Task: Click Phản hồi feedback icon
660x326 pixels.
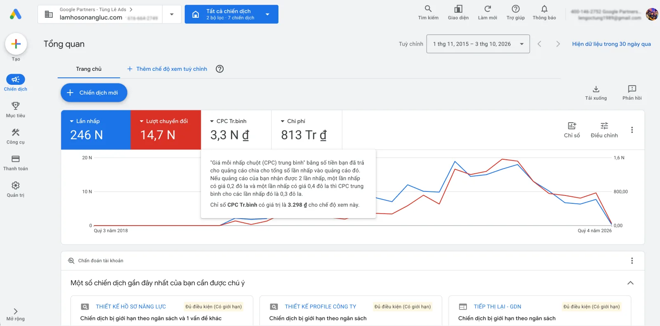Action: [632, 89]
